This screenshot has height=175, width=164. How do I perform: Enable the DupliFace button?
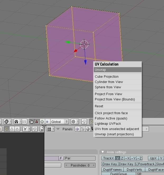click(x=155, y=170)
